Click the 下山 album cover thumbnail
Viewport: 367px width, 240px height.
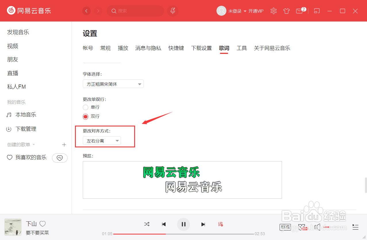[13, 227]
